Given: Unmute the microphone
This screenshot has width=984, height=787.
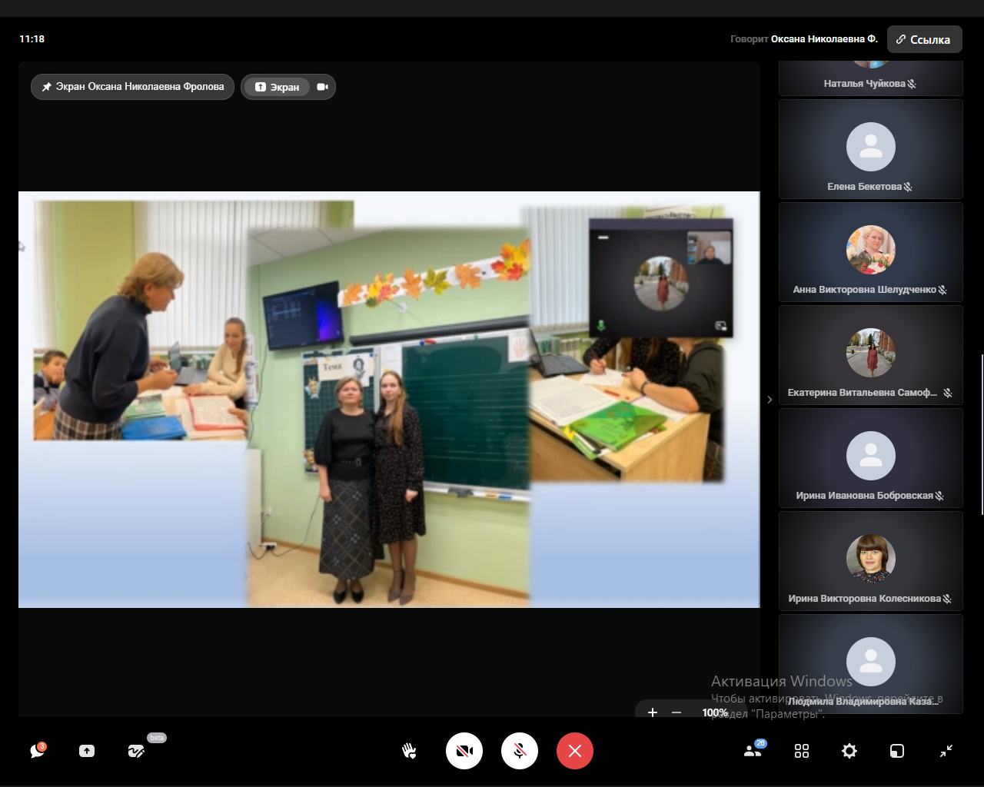Looking at the screenshot, I should pos(519,751).
